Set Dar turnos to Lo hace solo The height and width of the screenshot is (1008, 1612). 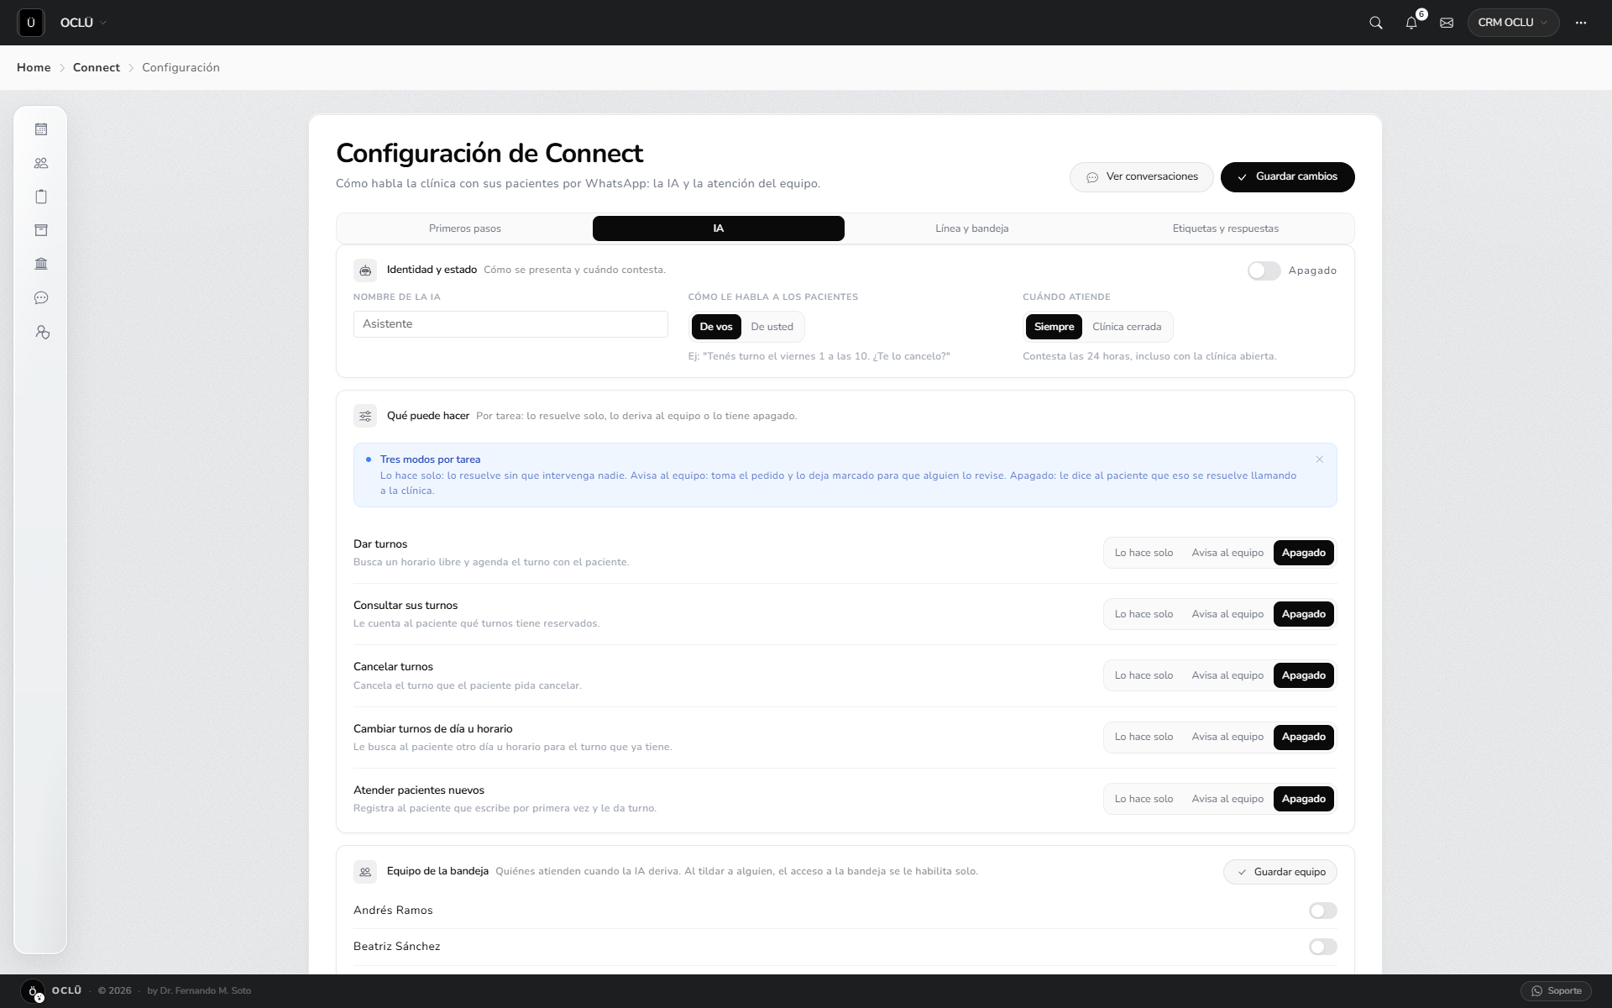point(1144,553)
